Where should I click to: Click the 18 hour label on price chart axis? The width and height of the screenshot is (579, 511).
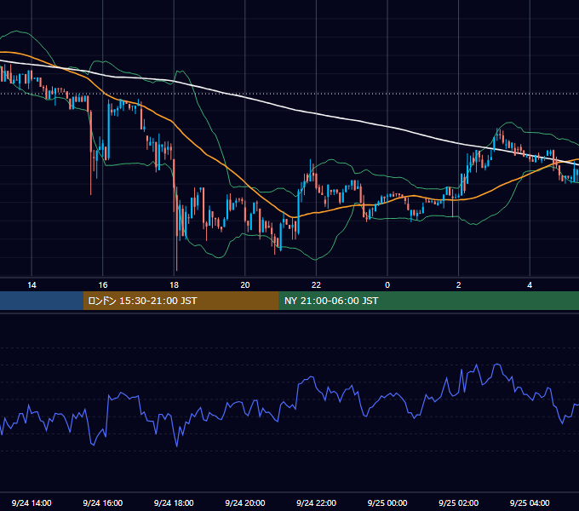pos(174,285)
